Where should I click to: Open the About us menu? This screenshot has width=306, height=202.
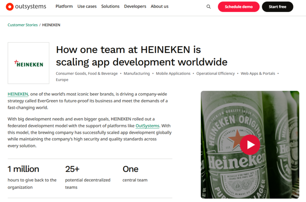(x=159, y=6)
